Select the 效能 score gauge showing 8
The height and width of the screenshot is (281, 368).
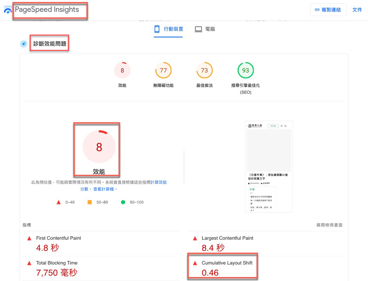coord(122,70)
